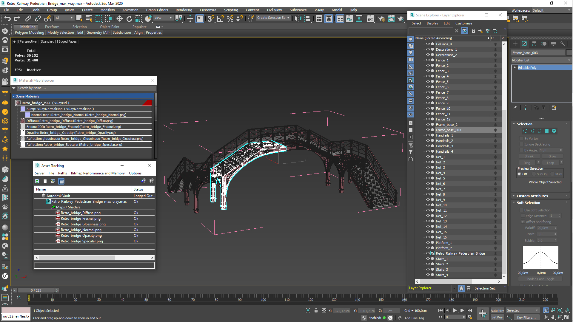The width and height of the screenshot is (573, 322).
Task: Click the Set Key button
Action: click(497, 318)
